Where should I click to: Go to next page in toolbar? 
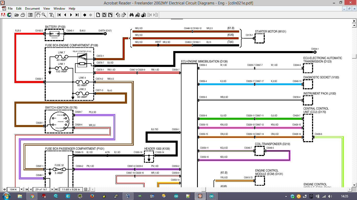point(71,15)
